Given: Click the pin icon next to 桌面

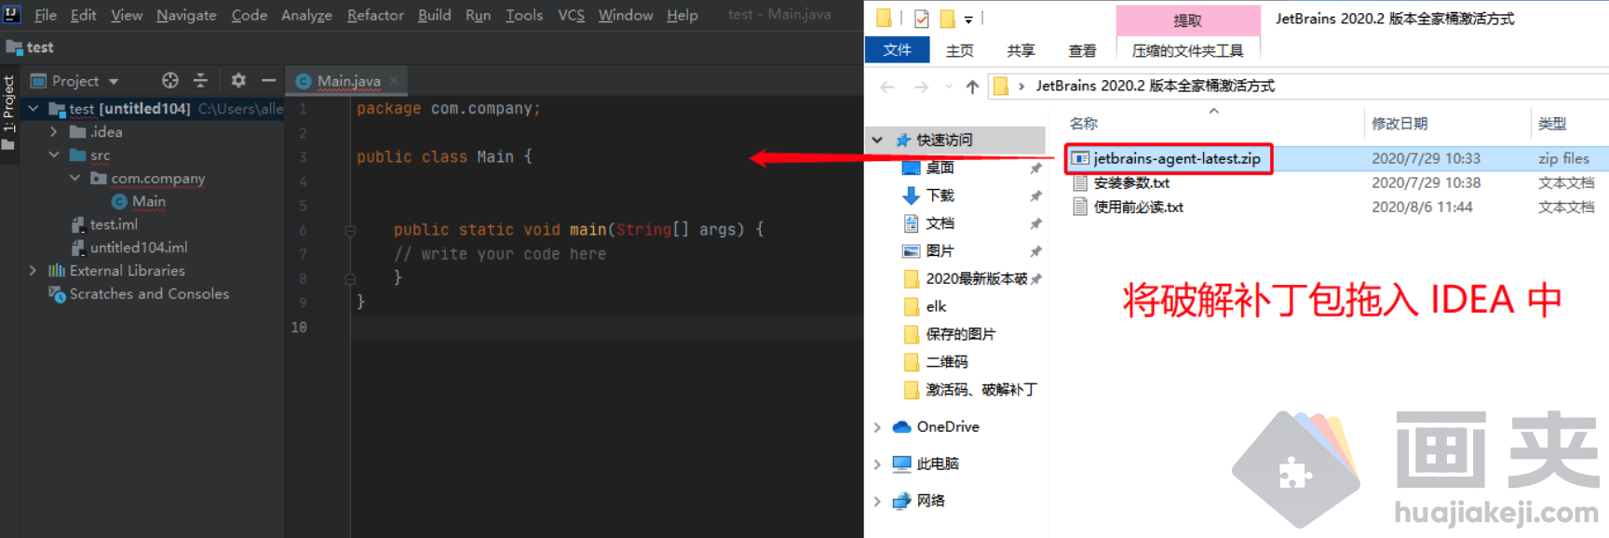Looking at the screenshot, I should pyautogui.click(x=1035, y=168).
